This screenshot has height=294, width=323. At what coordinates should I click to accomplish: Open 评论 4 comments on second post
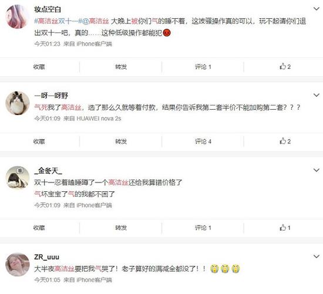tap(203, 141)
